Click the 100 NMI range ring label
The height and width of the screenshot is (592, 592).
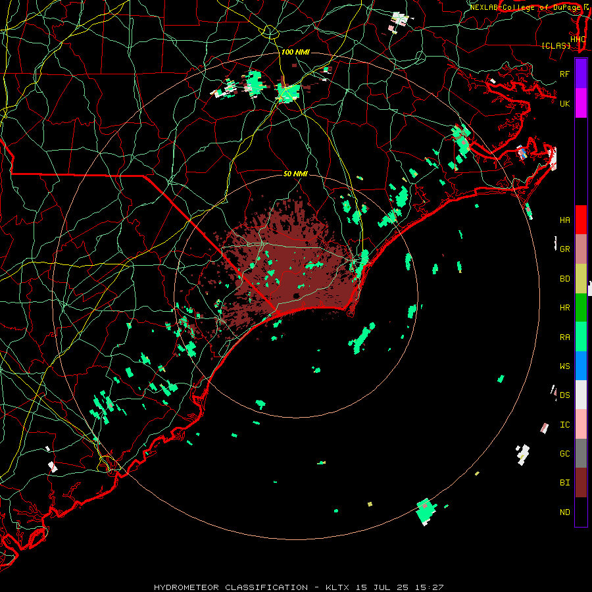pos(295,52)
